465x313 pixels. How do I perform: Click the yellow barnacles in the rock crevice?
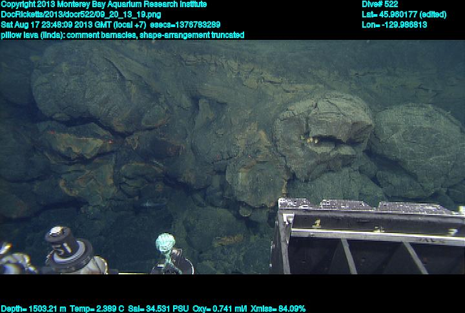point(311,138)
